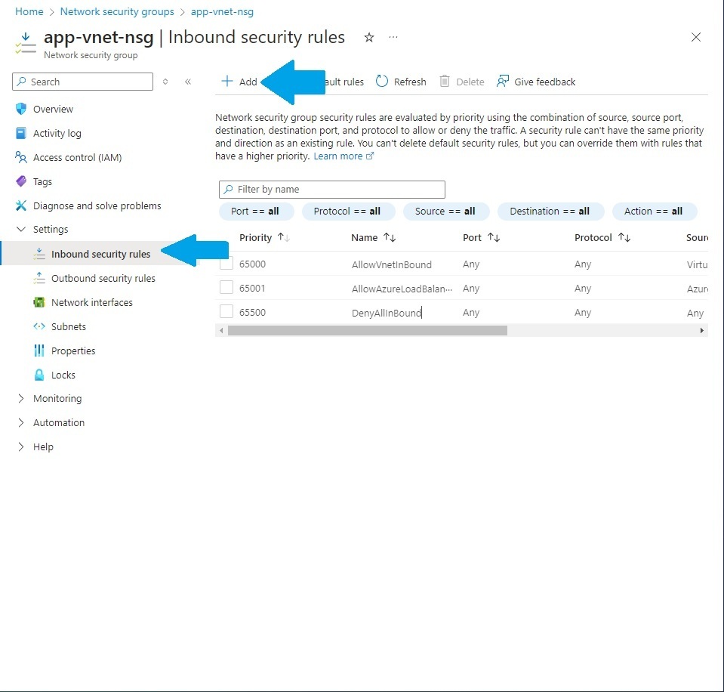This screenshot has height=692, width=724.
Task: Open the Subnets page
Action: pos(67,326)
